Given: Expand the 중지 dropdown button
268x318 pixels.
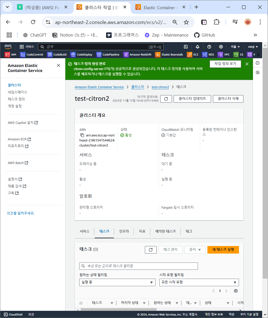Looking at the screenshot, I should 195,250.
